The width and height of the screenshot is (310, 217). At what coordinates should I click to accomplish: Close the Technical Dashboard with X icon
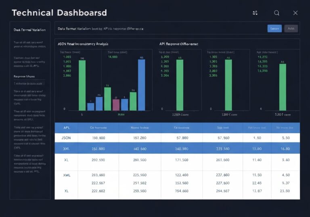295,13
